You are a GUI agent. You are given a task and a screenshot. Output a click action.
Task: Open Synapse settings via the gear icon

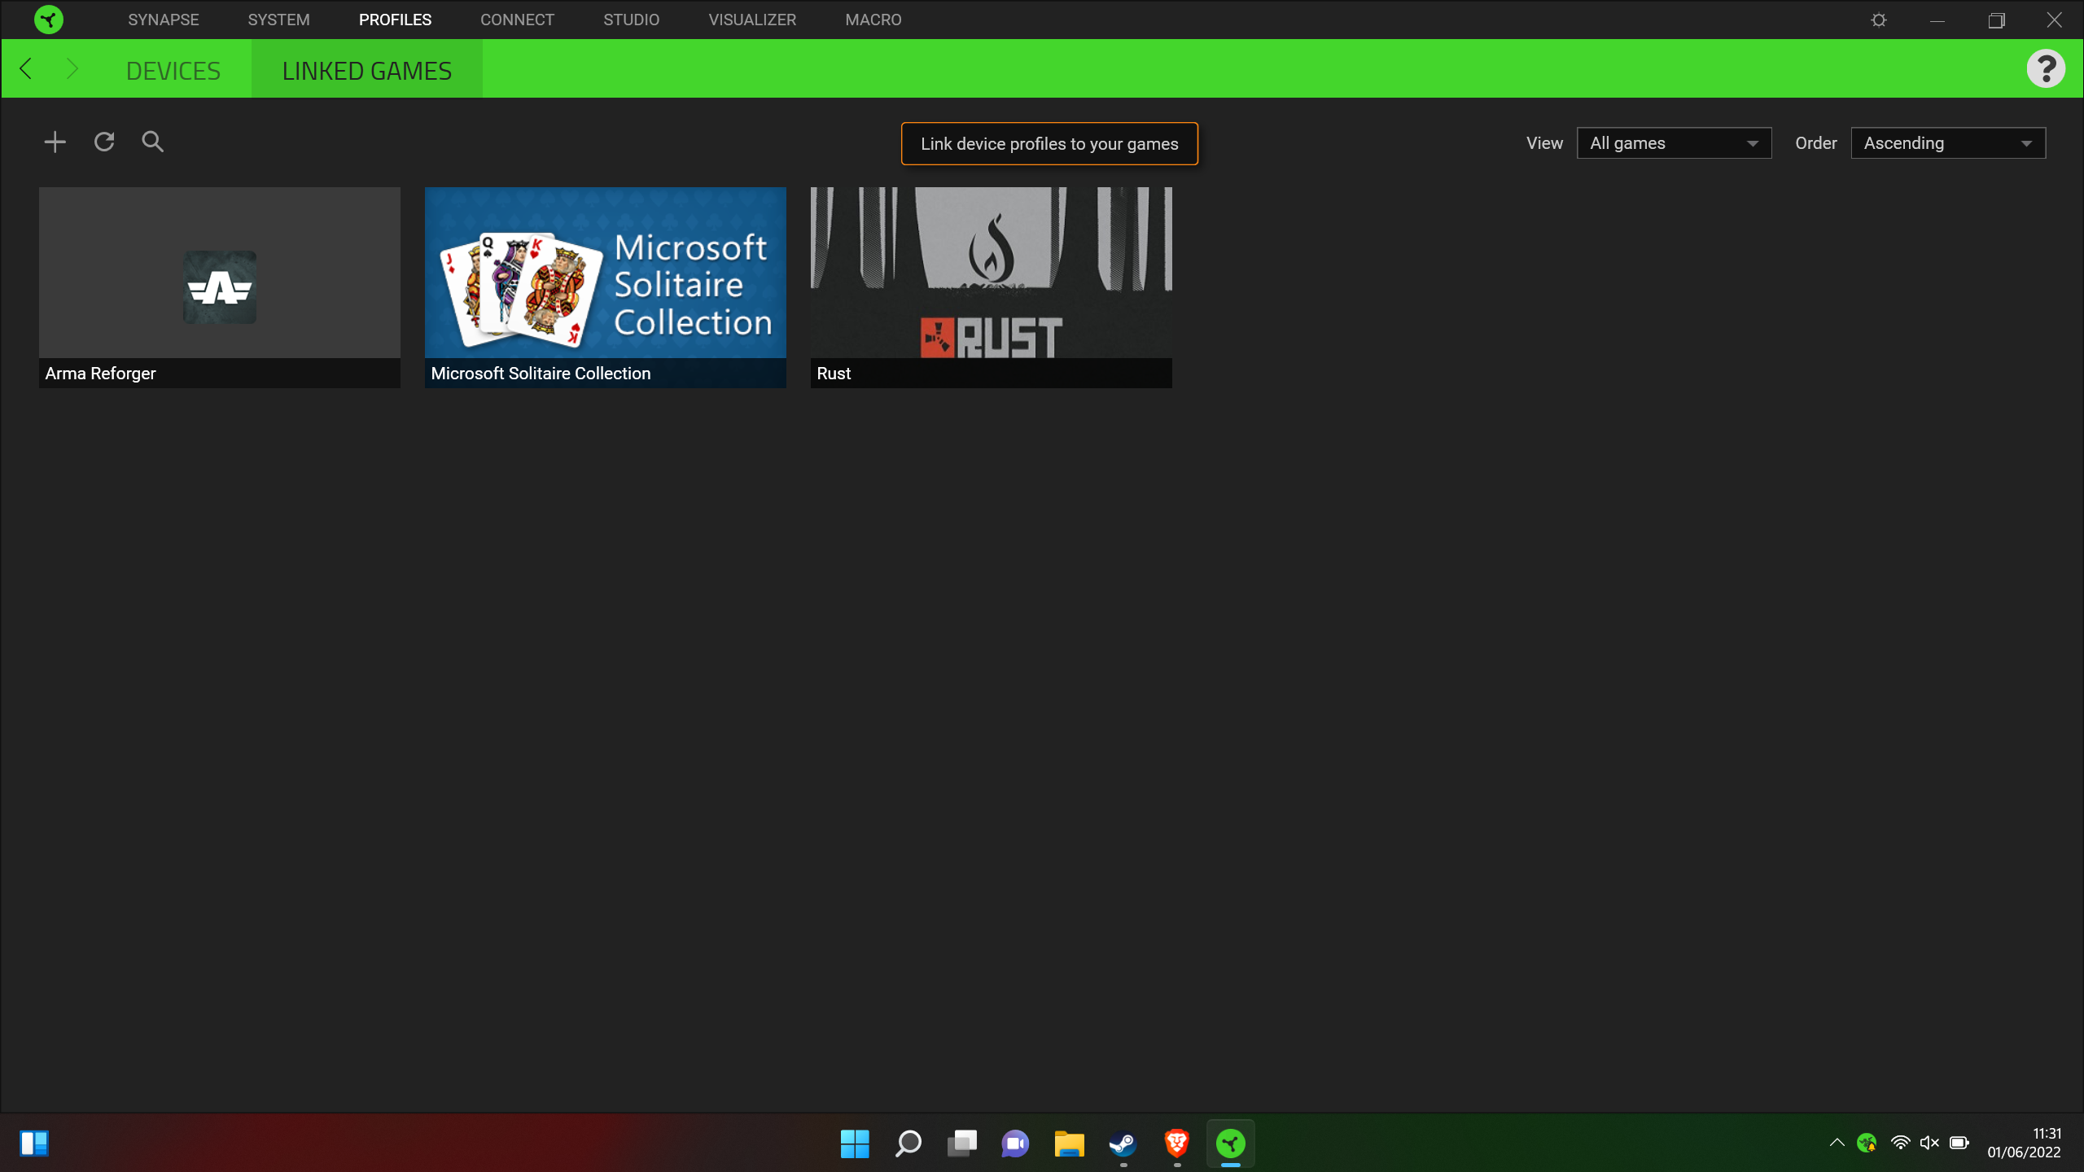(1879, 19)
